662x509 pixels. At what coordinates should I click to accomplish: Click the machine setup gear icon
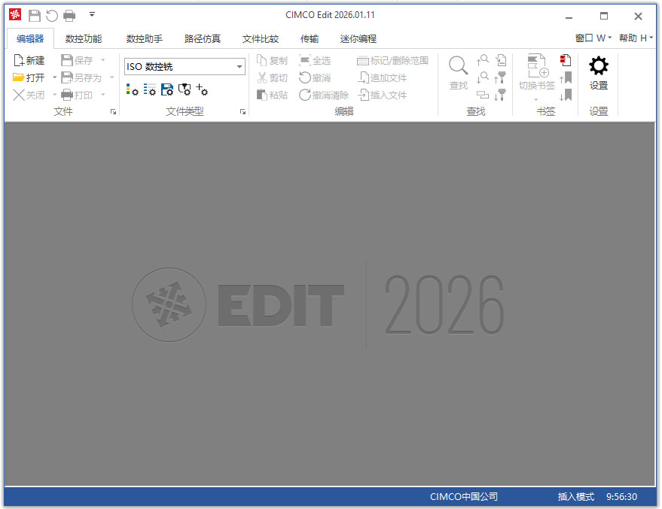[x=185, y=89]
